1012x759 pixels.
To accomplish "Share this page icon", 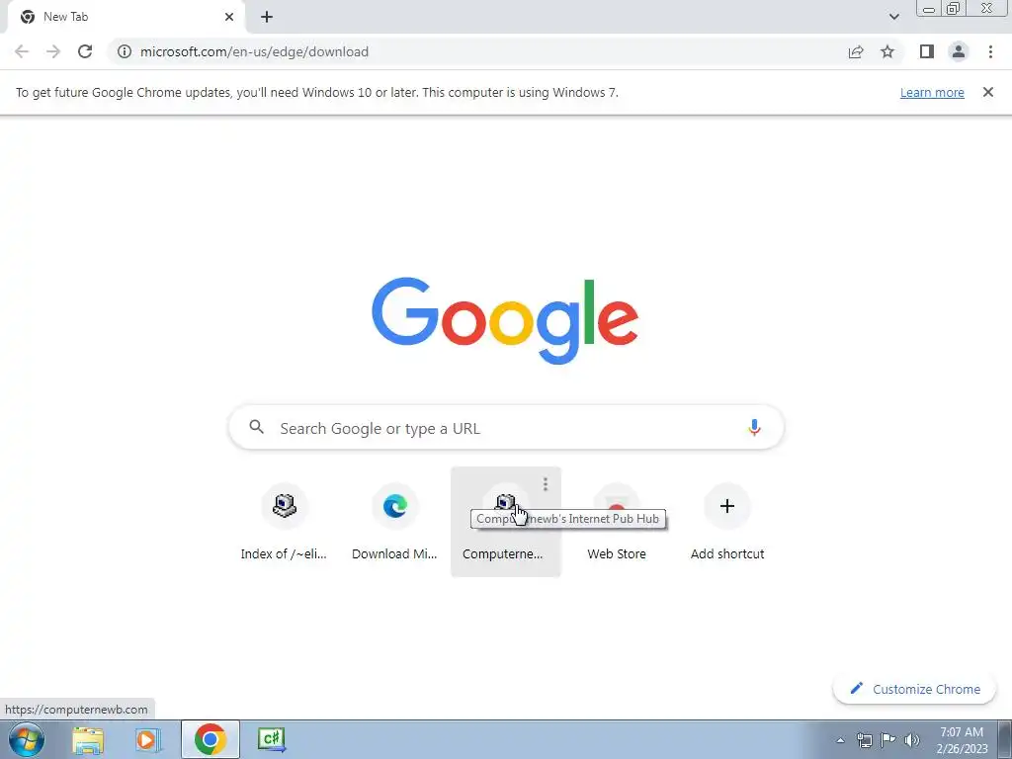I will coord(856,51).
